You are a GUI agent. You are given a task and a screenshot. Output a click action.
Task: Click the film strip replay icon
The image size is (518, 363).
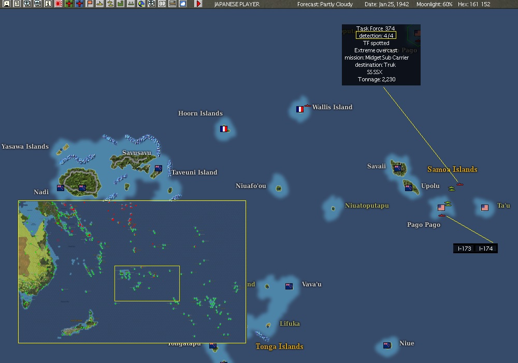tap(172, 4)
